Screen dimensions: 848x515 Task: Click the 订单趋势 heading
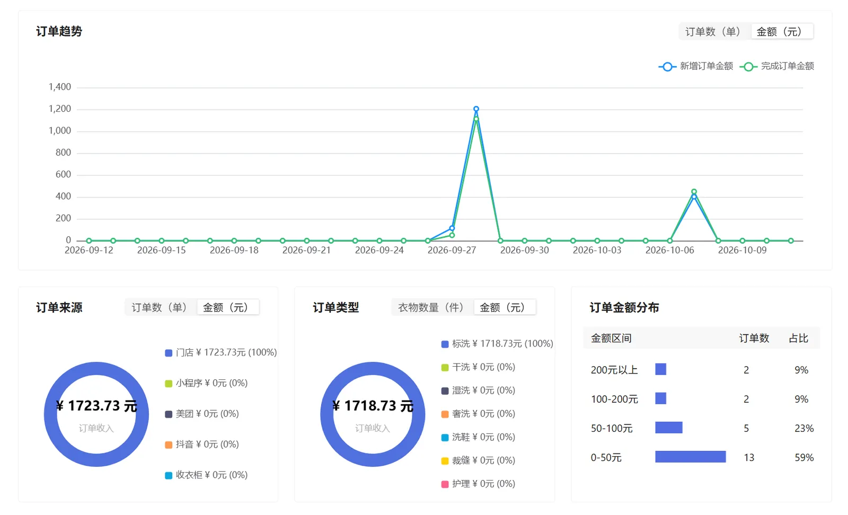(x=59, y=31)
